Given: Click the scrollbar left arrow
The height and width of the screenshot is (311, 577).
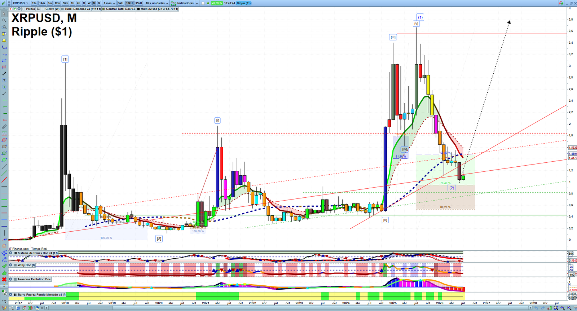Looking at the screenshot, I should point(47,308).
